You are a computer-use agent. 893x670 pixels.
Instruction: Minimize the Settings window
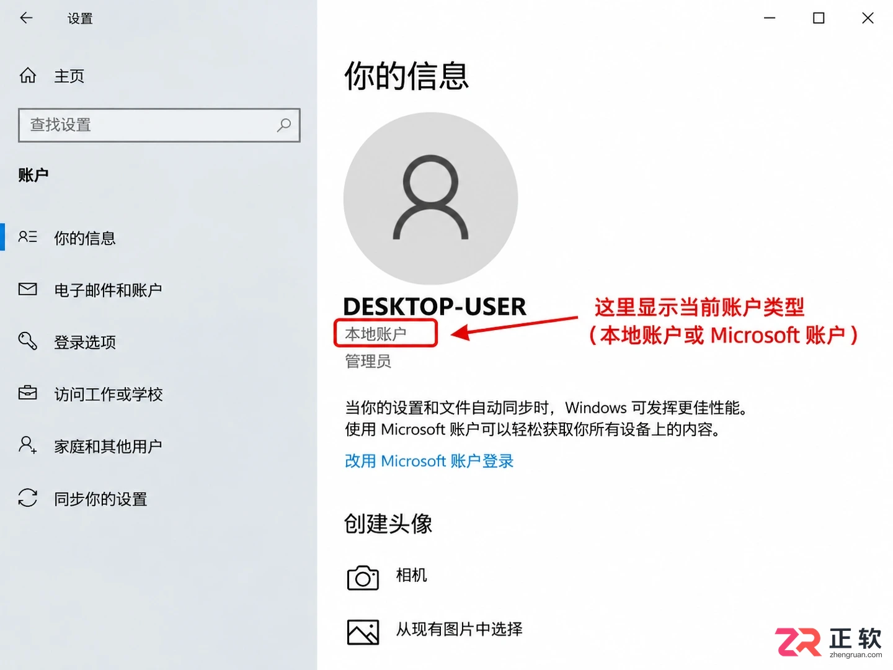pos(770,18)
